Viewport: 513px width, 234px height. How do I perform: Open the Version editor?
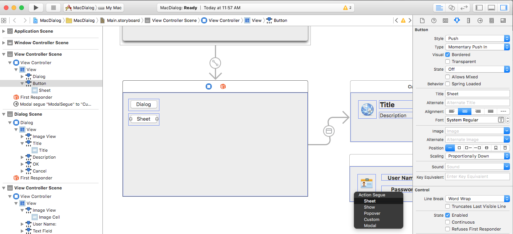click(464, 7)
